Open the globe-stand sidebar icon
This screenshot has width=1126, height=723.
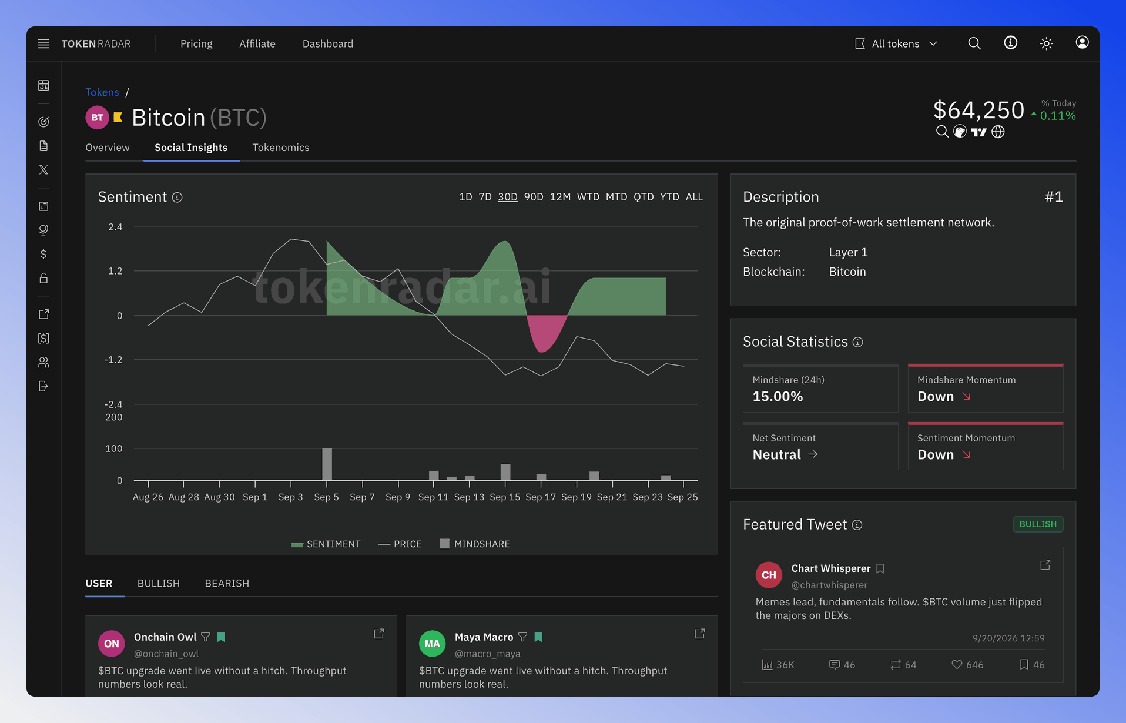tap(43, 230)
